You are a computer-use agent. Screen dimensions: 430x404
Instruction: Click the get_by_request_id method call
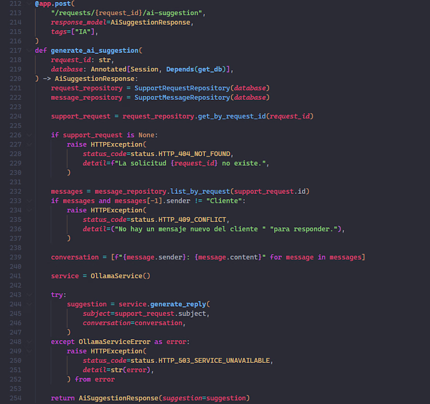[232, 116]
